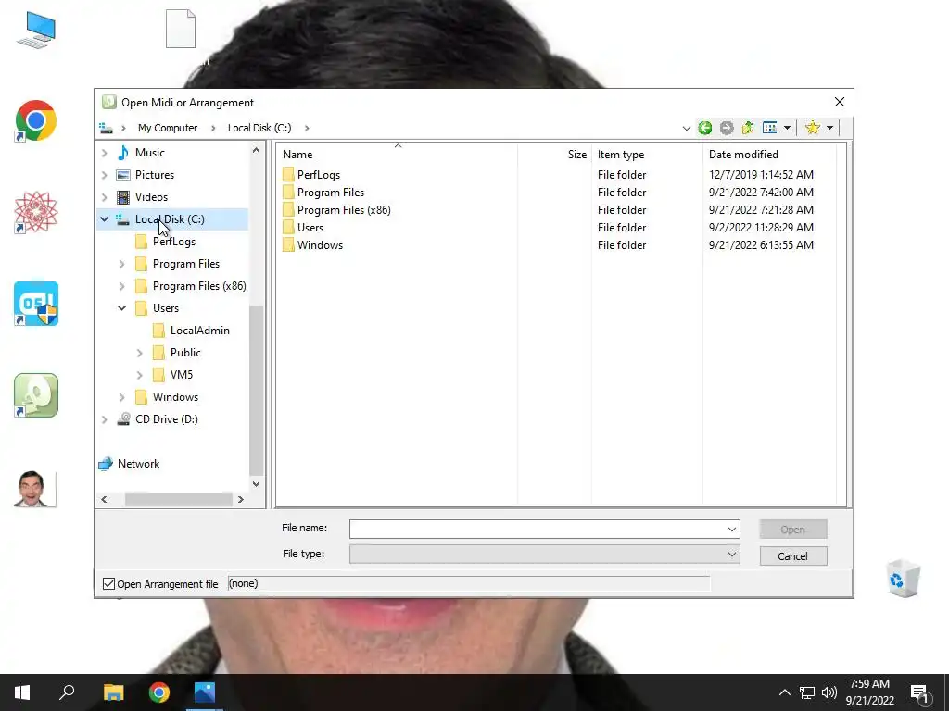The width and height of the screenshot is (949, 711).
Task: Select Music in the folder tree
Action: pyautogui.click(x=149, y=153)
